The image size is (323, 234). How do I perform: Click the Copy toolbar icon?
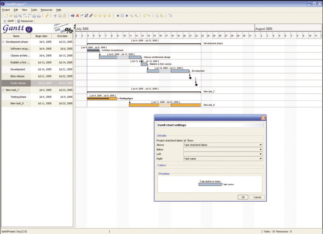click(60, 16)
